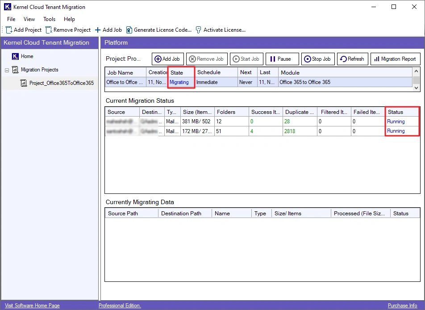425x310 pixels.
Task: Click Add Job button in Platform panel
Action: [168, 59]
